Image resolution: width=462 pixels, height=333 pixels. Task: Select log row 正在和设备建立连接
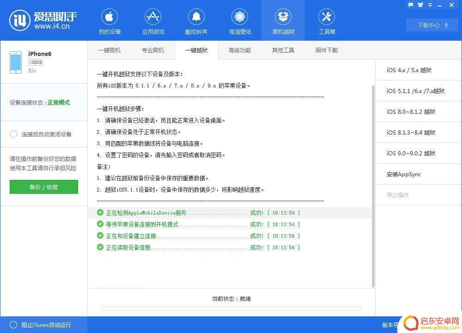(x=230, y=236)
